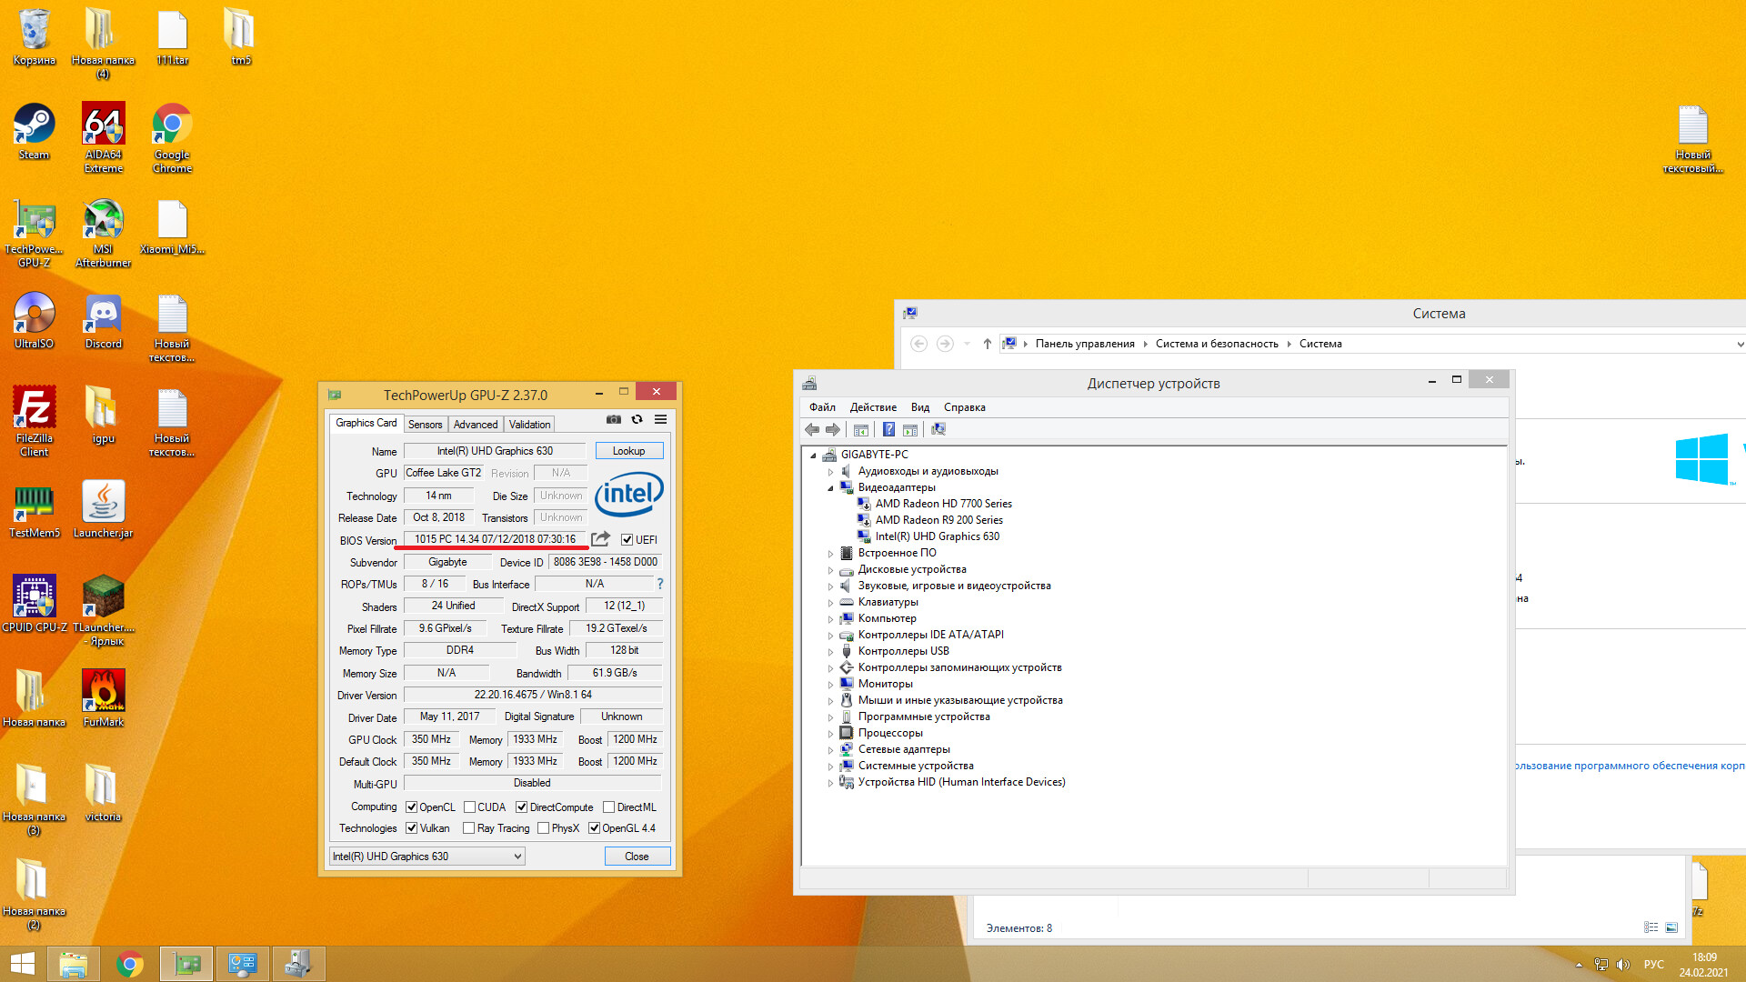Click the Close button in GPU-Z
The width and height of the screenshot is (1746, 982).
(637, 857)
